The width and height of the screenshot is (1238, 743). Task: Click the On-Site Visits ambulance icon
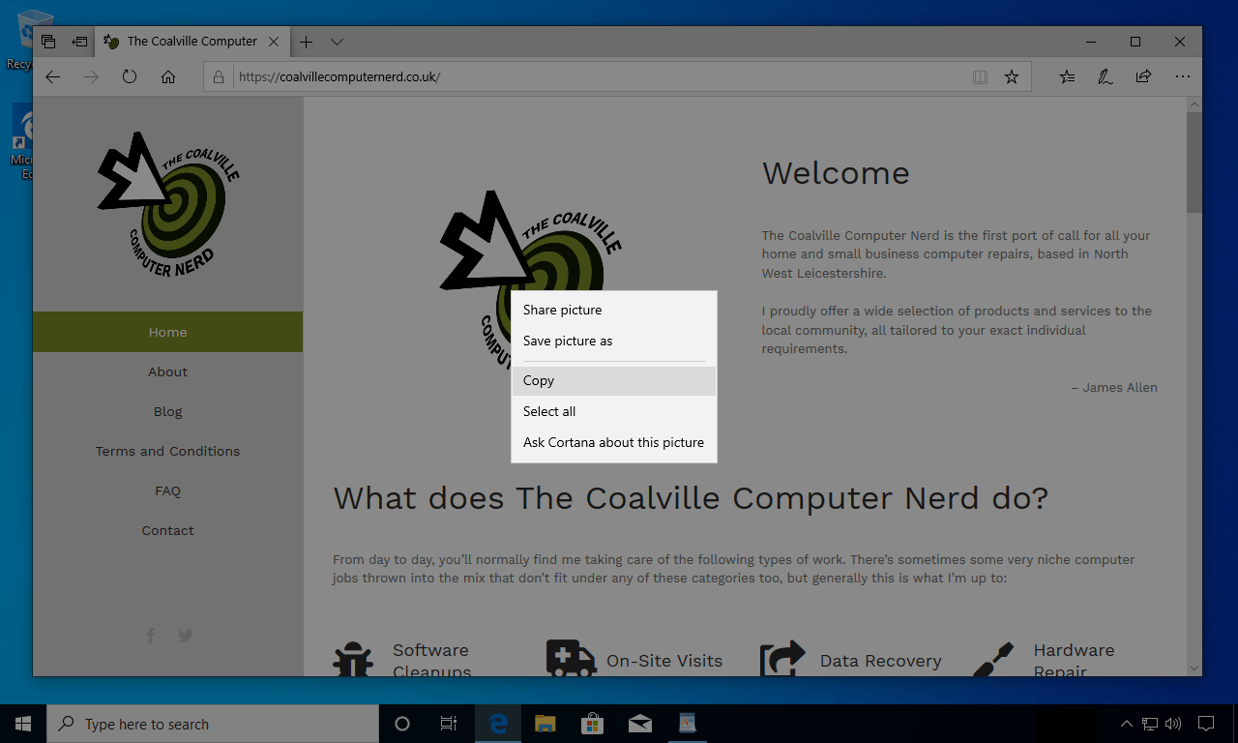tap(571, 658)
